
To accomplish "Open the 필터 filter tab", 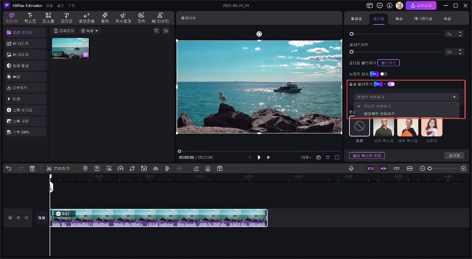I will click(105, 18).
